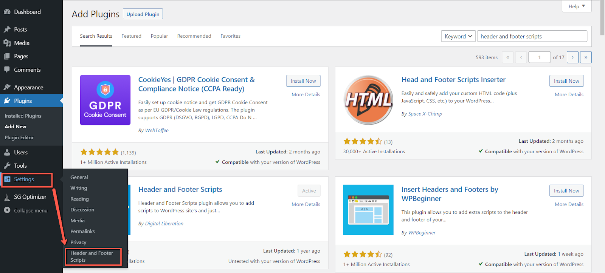Install Head and Footer Scripts Inserter
This screenshot has width=605, height=273.
566,81
